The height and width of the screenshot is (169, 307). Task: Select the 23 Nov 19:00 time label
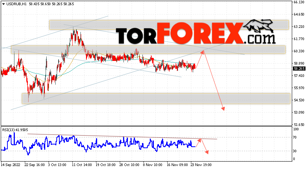click(201, 165)
